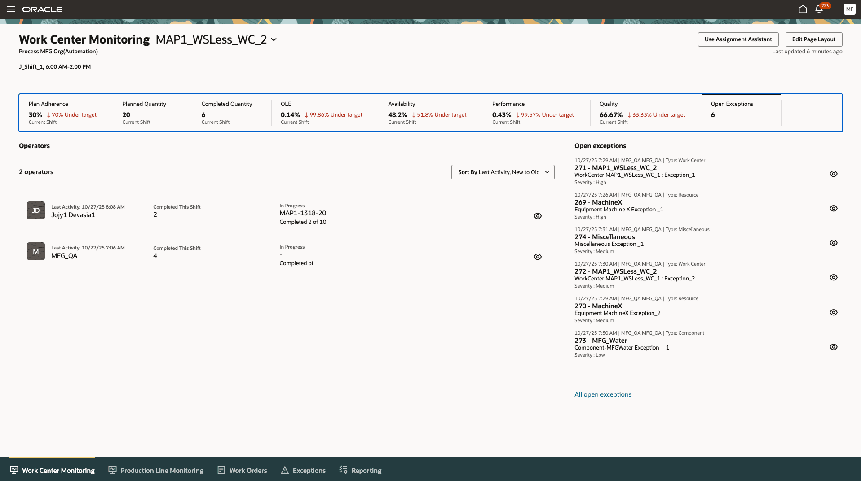View details of MFG_QA operator
This screenshot has height=481, width=861.
(538, 257)
